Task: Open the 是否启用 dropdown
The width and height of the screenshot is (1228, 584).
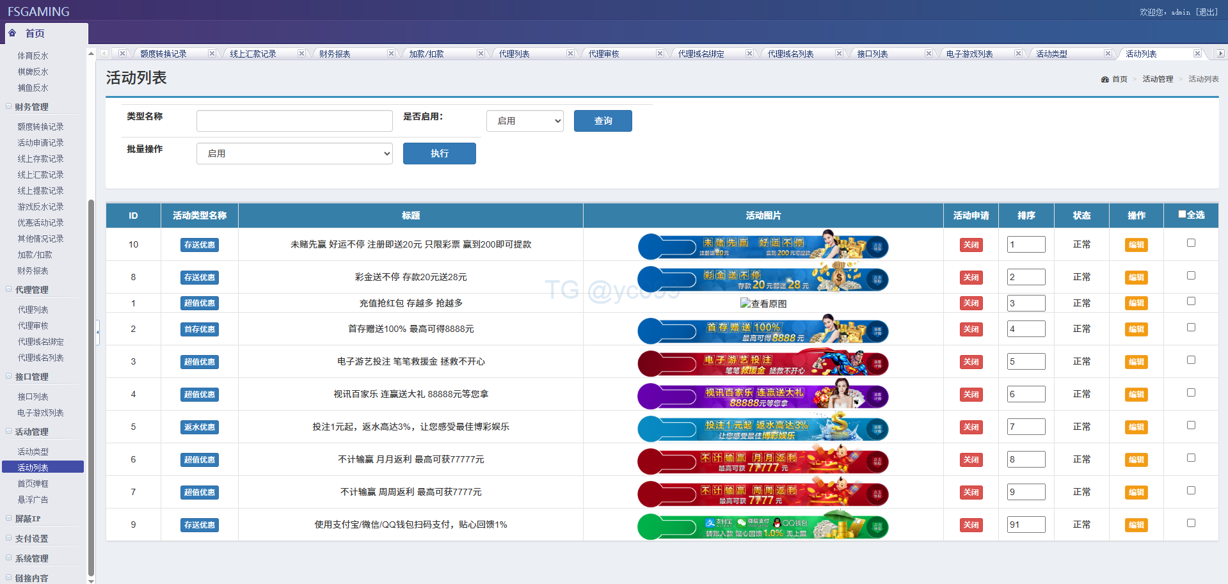Action: 525,121
